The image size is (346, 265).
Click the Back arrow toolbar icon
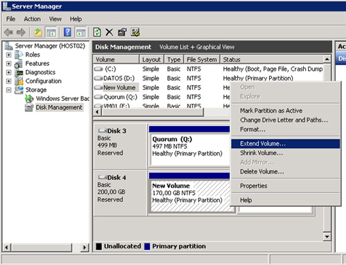point(8,33)
